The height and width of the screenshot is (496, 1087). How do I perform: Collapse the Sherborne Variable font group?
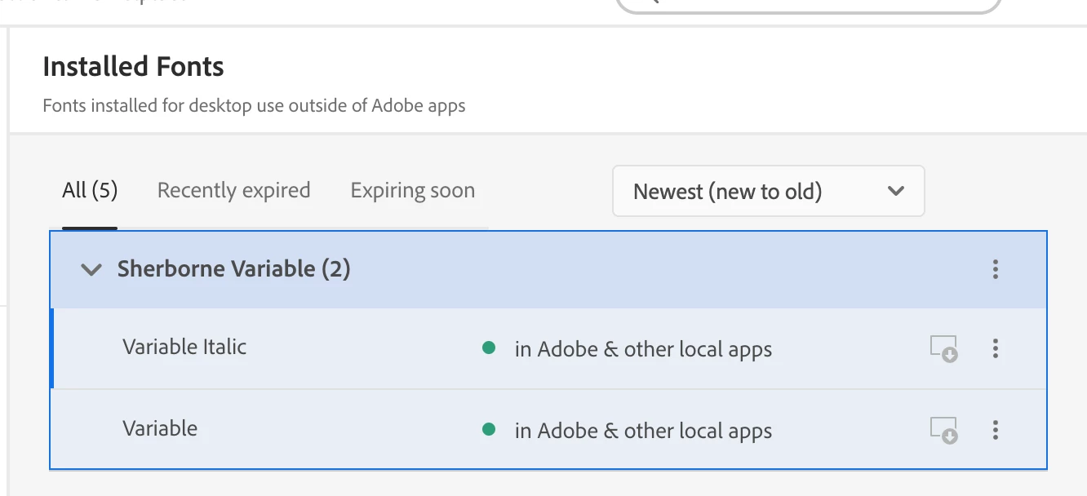[x=91, y=270]
